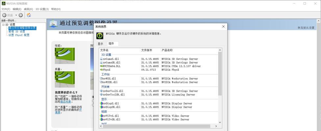Select the nvDevToolS.dll file name
Image resolution: width=321 pixels, height=131 pixels.
click(113, 91)
